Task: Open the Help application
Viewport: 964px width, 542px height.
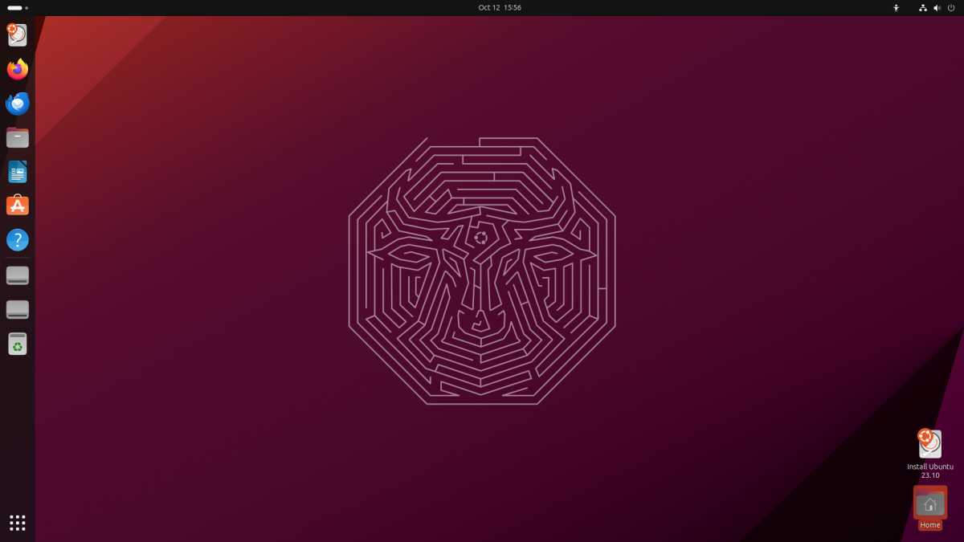Action: [17, 239]
